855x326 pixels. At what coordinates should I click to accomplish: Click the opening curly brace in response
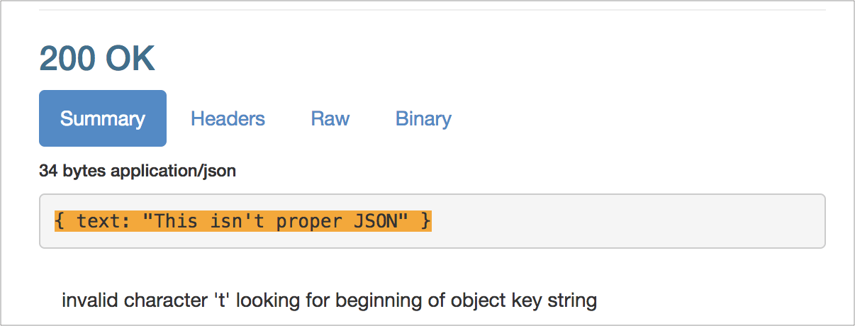[x=60, y=221]
